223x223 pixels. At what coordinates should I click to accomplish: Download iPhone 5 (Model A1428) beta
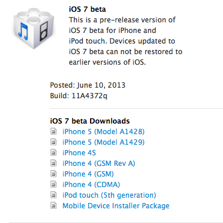click(104, 132)
